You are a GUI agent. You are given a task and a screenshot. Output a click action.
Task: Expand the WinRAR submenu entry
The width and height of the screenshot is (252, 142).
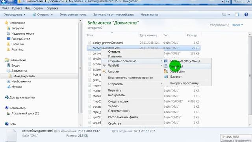tap(132, 65)
